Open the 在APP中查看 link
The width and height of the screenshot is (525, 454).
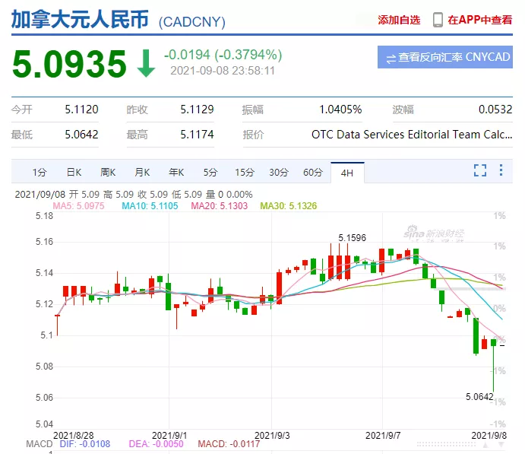tap(479, 20)
